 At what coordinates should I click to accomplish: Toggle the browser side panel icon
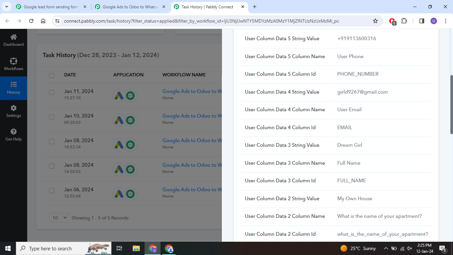pyautogui.click(x=422, y=21)
